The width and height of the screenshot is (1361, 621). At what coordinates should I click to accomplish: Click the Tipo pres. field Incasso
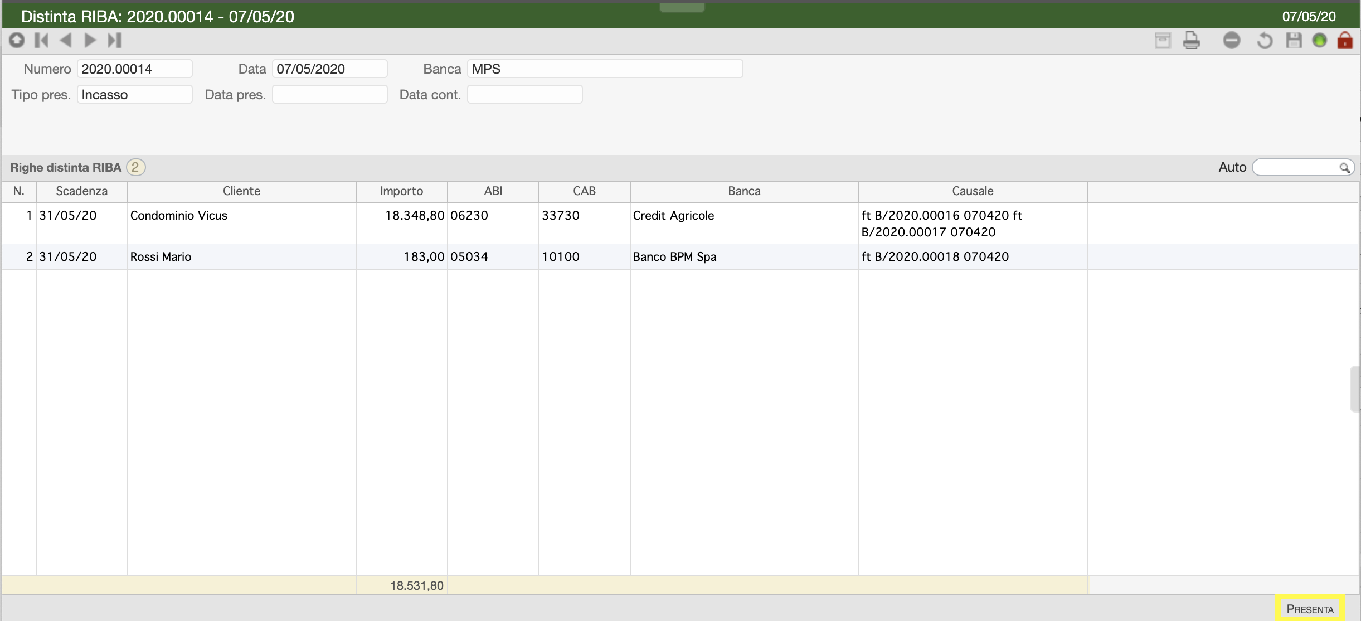pyautogui.click(x=135, y=94)
